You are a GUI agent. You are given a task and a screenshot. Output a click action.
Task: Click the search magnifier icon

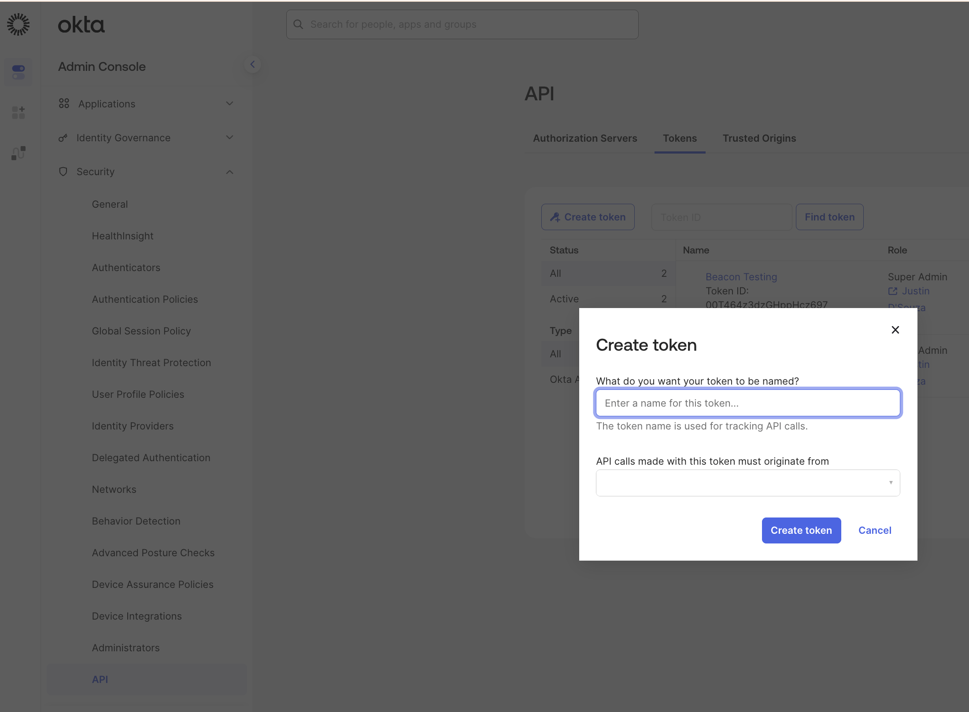click(x=298, y=24)
